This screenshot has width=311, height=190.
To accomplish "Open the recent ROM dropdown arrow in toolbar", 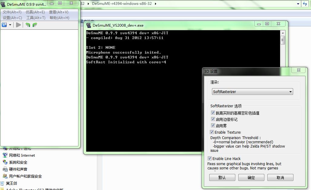I will [x=10, y=25].
